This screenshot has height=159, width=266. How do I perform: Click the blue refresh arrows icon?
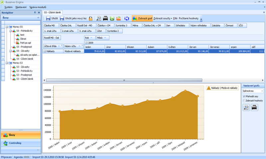[126, 19]
